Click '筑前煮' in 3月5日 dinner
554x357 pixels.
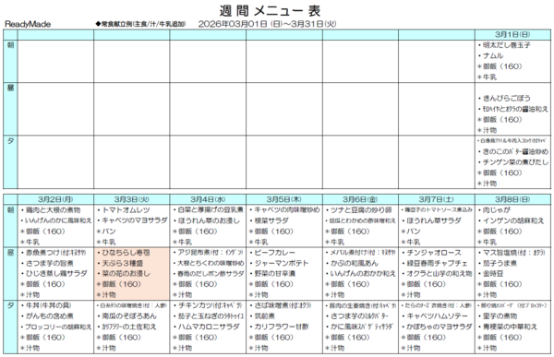pyautogui.click(x=265, y=315)
